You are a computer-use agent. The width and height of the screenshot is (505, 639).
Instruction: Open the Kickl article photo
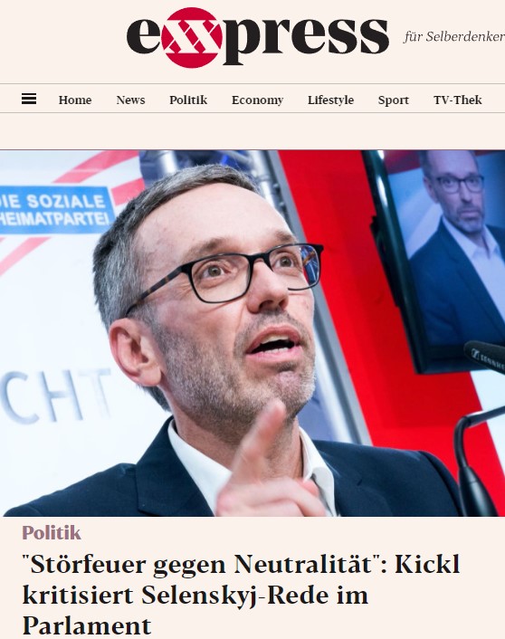(x=252, y=333)
